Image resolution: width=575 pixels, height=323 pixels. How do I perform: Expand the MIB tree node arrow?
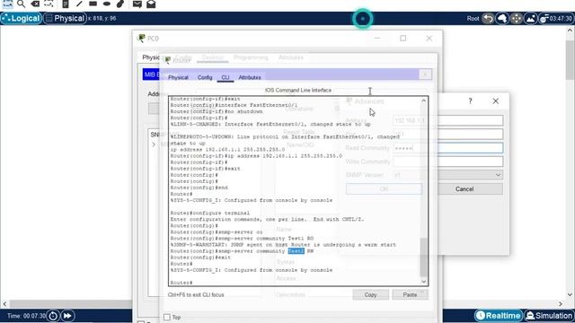pos(154,144)
